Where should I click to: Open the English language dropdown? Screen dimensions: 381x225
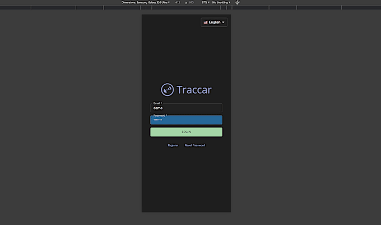click(214, 22)
